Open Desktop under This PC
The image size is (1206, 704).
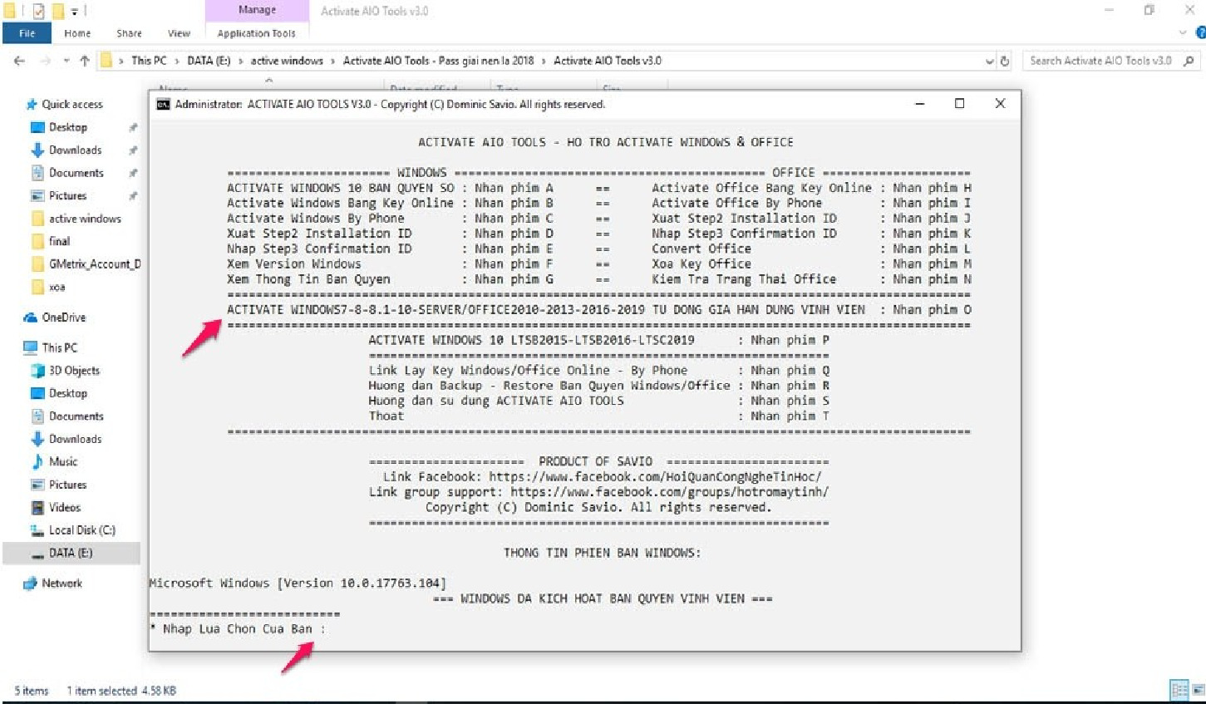tap(68, 393)
